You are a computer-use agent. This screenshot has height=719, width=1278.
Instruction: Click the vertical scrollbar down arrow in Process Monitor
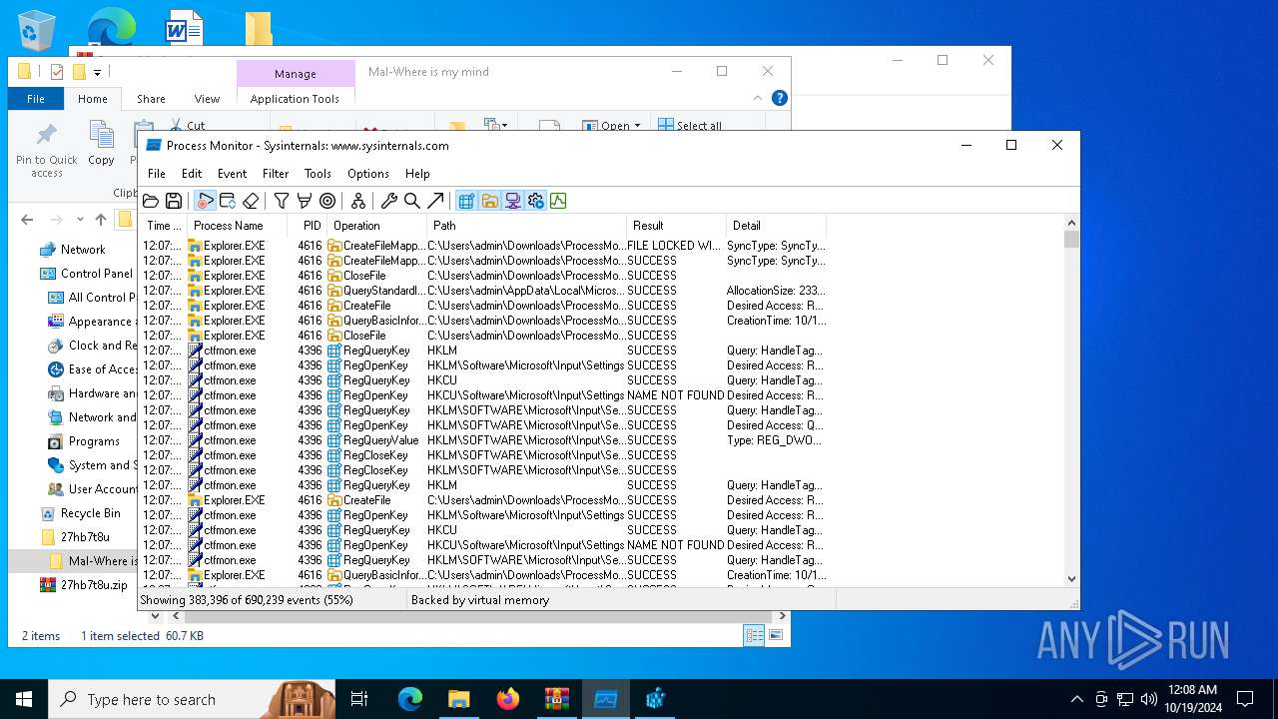1072,578
